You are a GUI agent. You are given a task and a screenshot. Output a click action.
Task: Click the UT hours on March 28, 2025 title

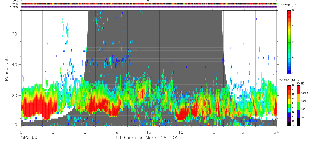[149, 138]
